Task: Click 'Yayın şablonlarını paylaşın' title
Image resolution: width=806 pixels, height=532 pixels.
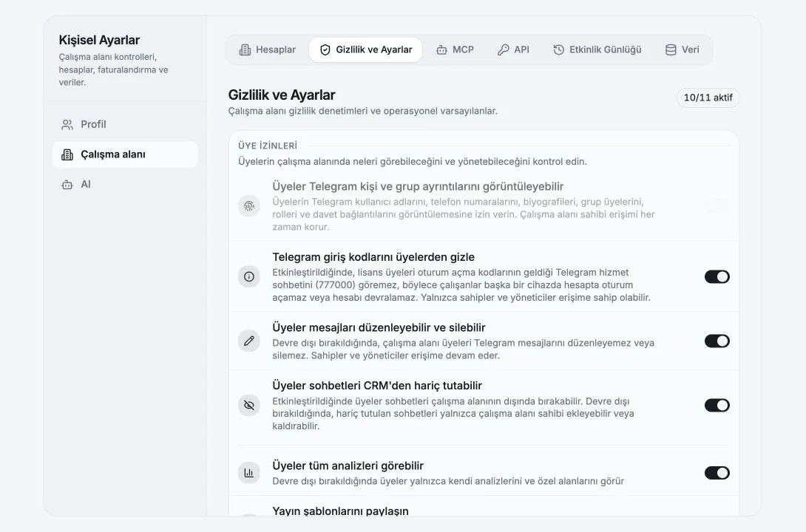Action: (x=340, y=511)
